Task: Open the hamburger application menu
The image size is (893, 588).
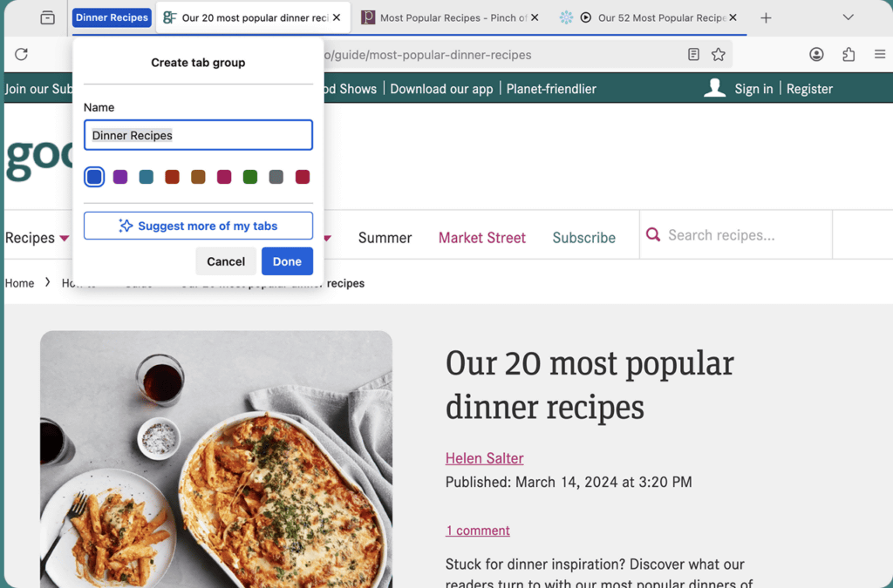Action: (x=880, y=54)
